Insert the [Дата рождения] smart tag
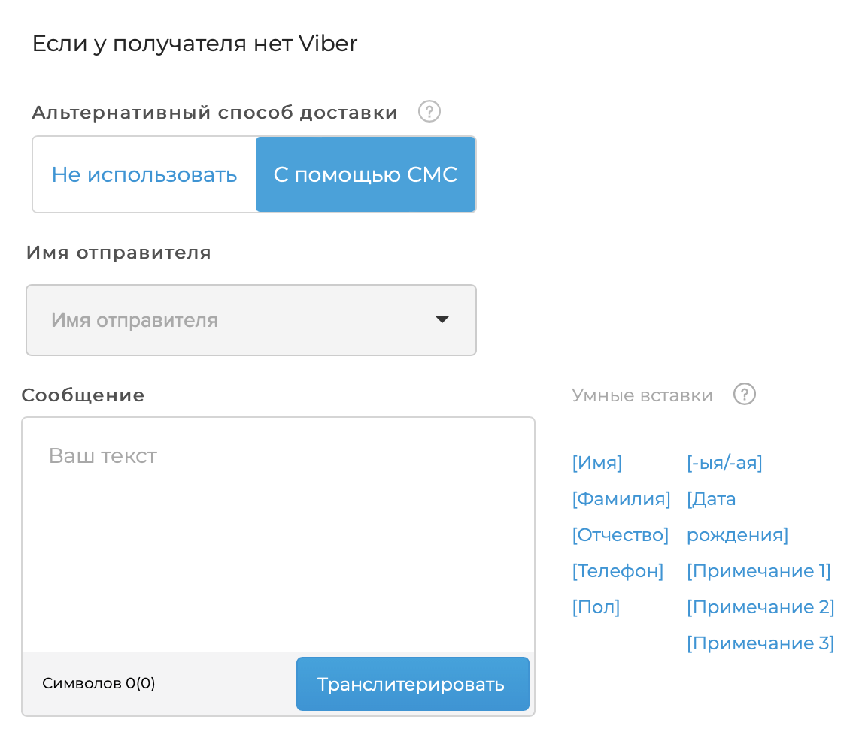The width and height of the screenshot is (865, 732). (x=736, y=517)
